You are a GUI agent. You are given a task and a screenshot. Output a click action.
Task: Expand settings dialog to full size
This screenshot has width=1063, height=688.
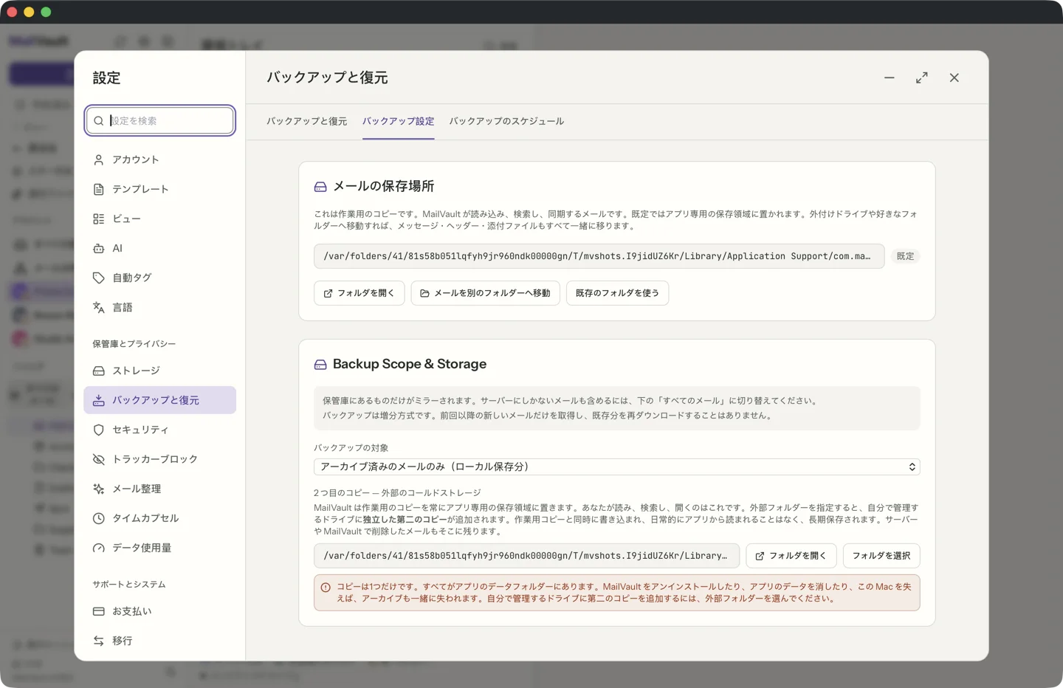(922, 78)
